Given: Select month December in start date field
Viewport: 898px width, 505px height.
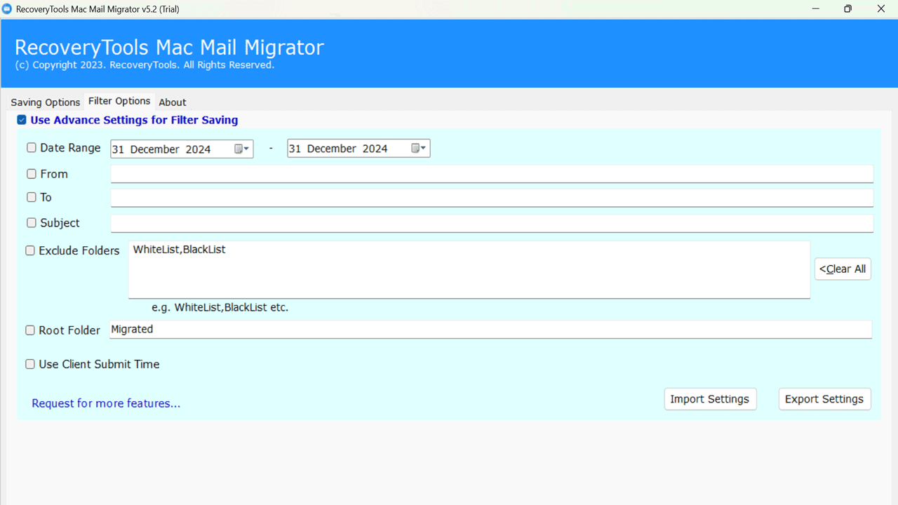Looking at the screenshot, I should (x=156, y=149).
